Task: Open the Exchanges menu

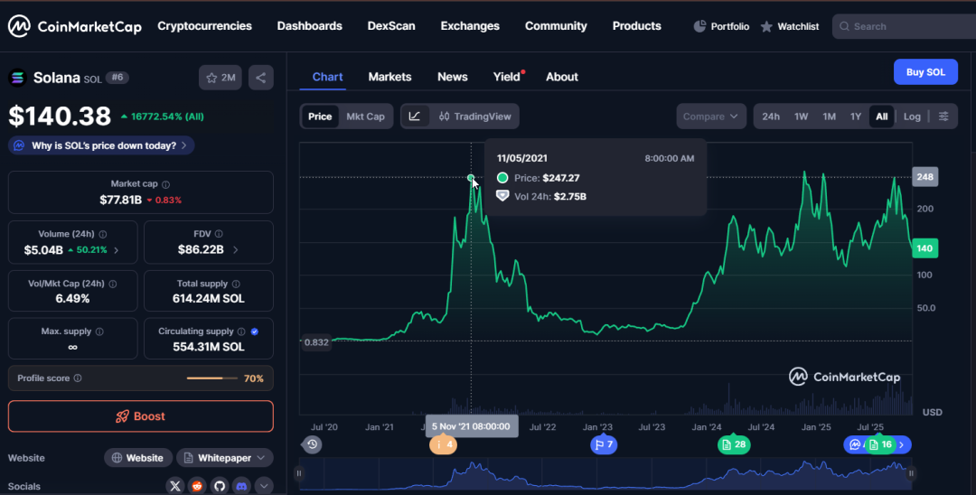Action: pyautogui.click(x=470, y=26)
